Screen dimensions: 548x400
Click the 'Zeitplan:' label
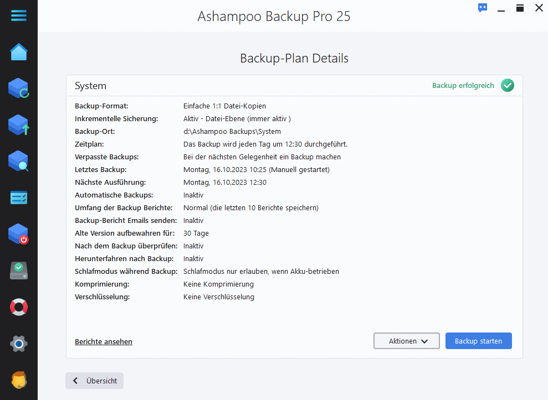[89, 144]
